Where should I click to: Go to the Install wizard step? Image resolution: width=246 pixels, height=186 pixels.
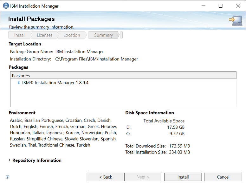click(x=20, y=35)
